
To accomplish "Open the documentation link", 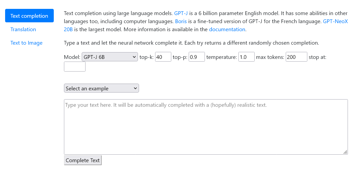I will tap(227, 29).
